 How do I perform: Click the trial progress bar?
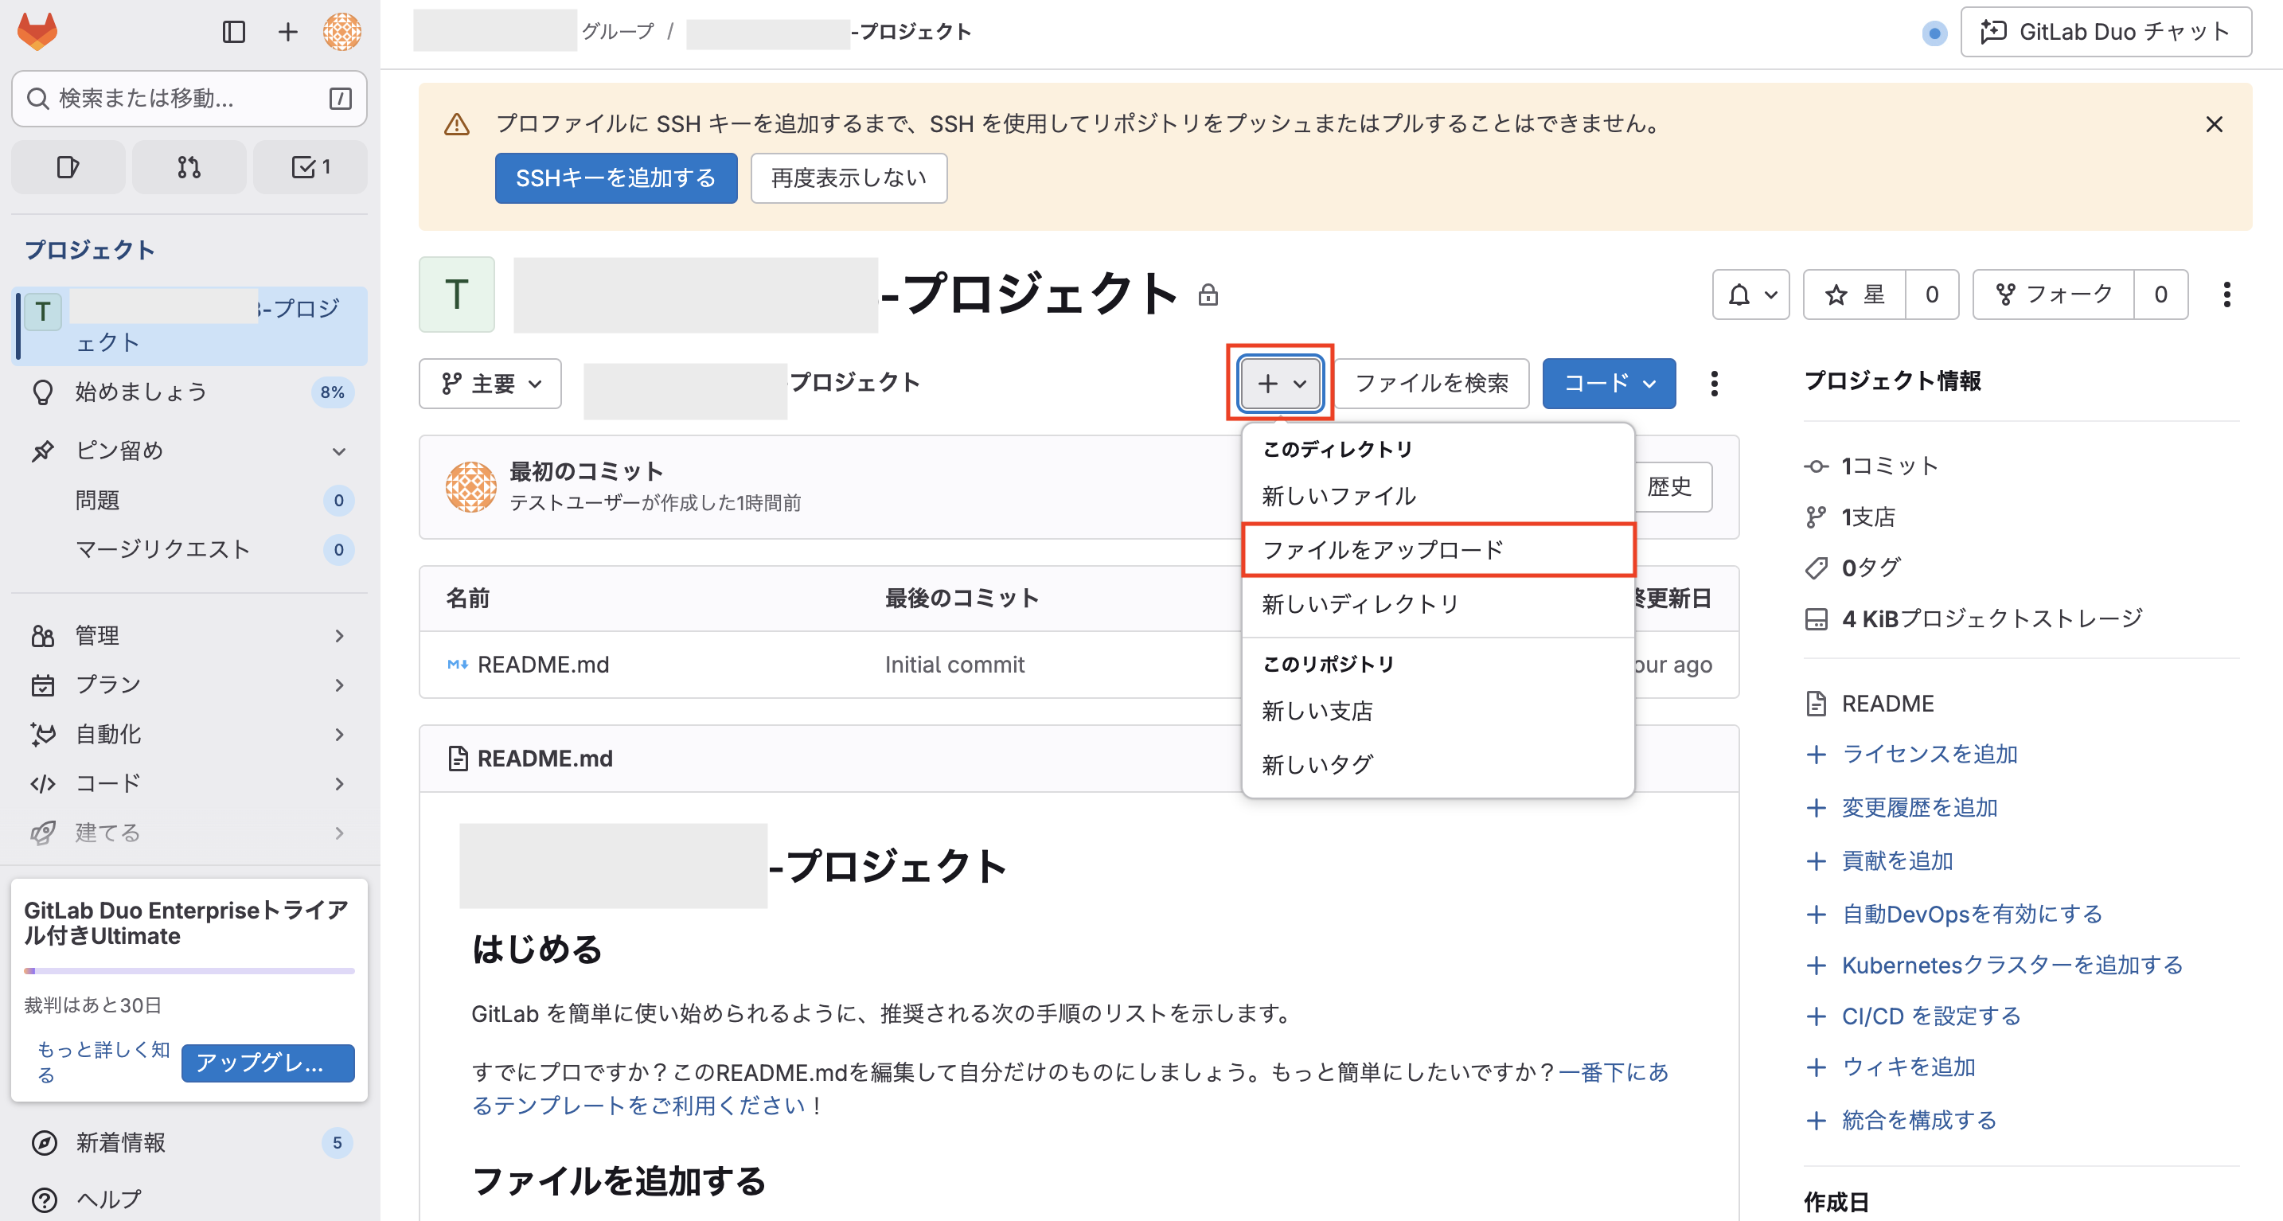tap(189, 971)
